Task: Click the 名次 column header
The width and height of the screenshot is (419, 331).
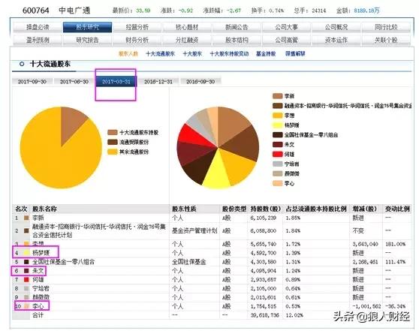Action: 21,209
